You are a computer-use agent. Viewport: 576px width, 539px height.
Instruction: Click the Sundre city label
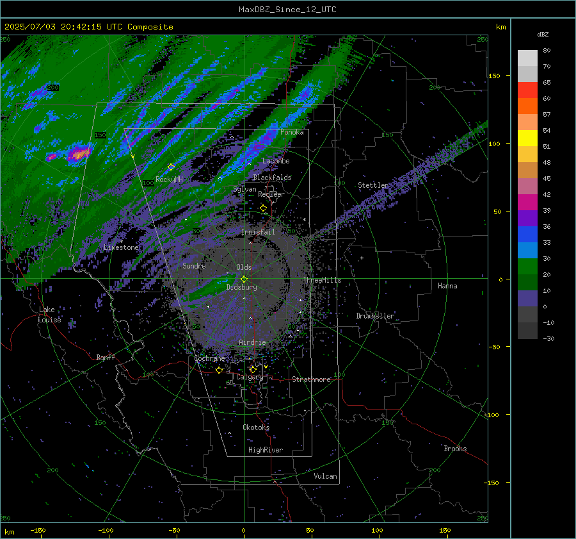[x=194, y=266]
